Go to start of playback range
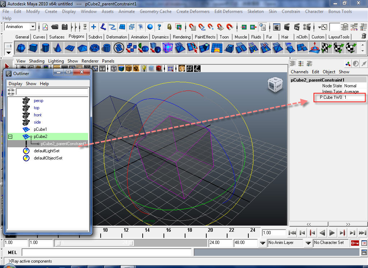 click(292, 233)
